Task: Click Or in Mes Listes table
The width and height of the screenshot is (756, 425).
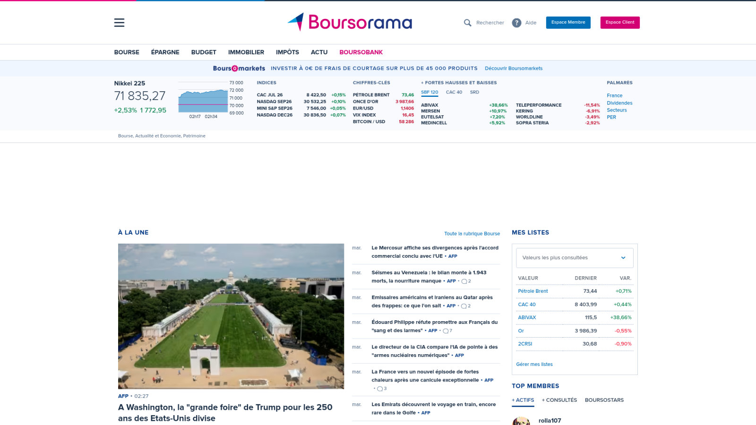Action: 521,331
